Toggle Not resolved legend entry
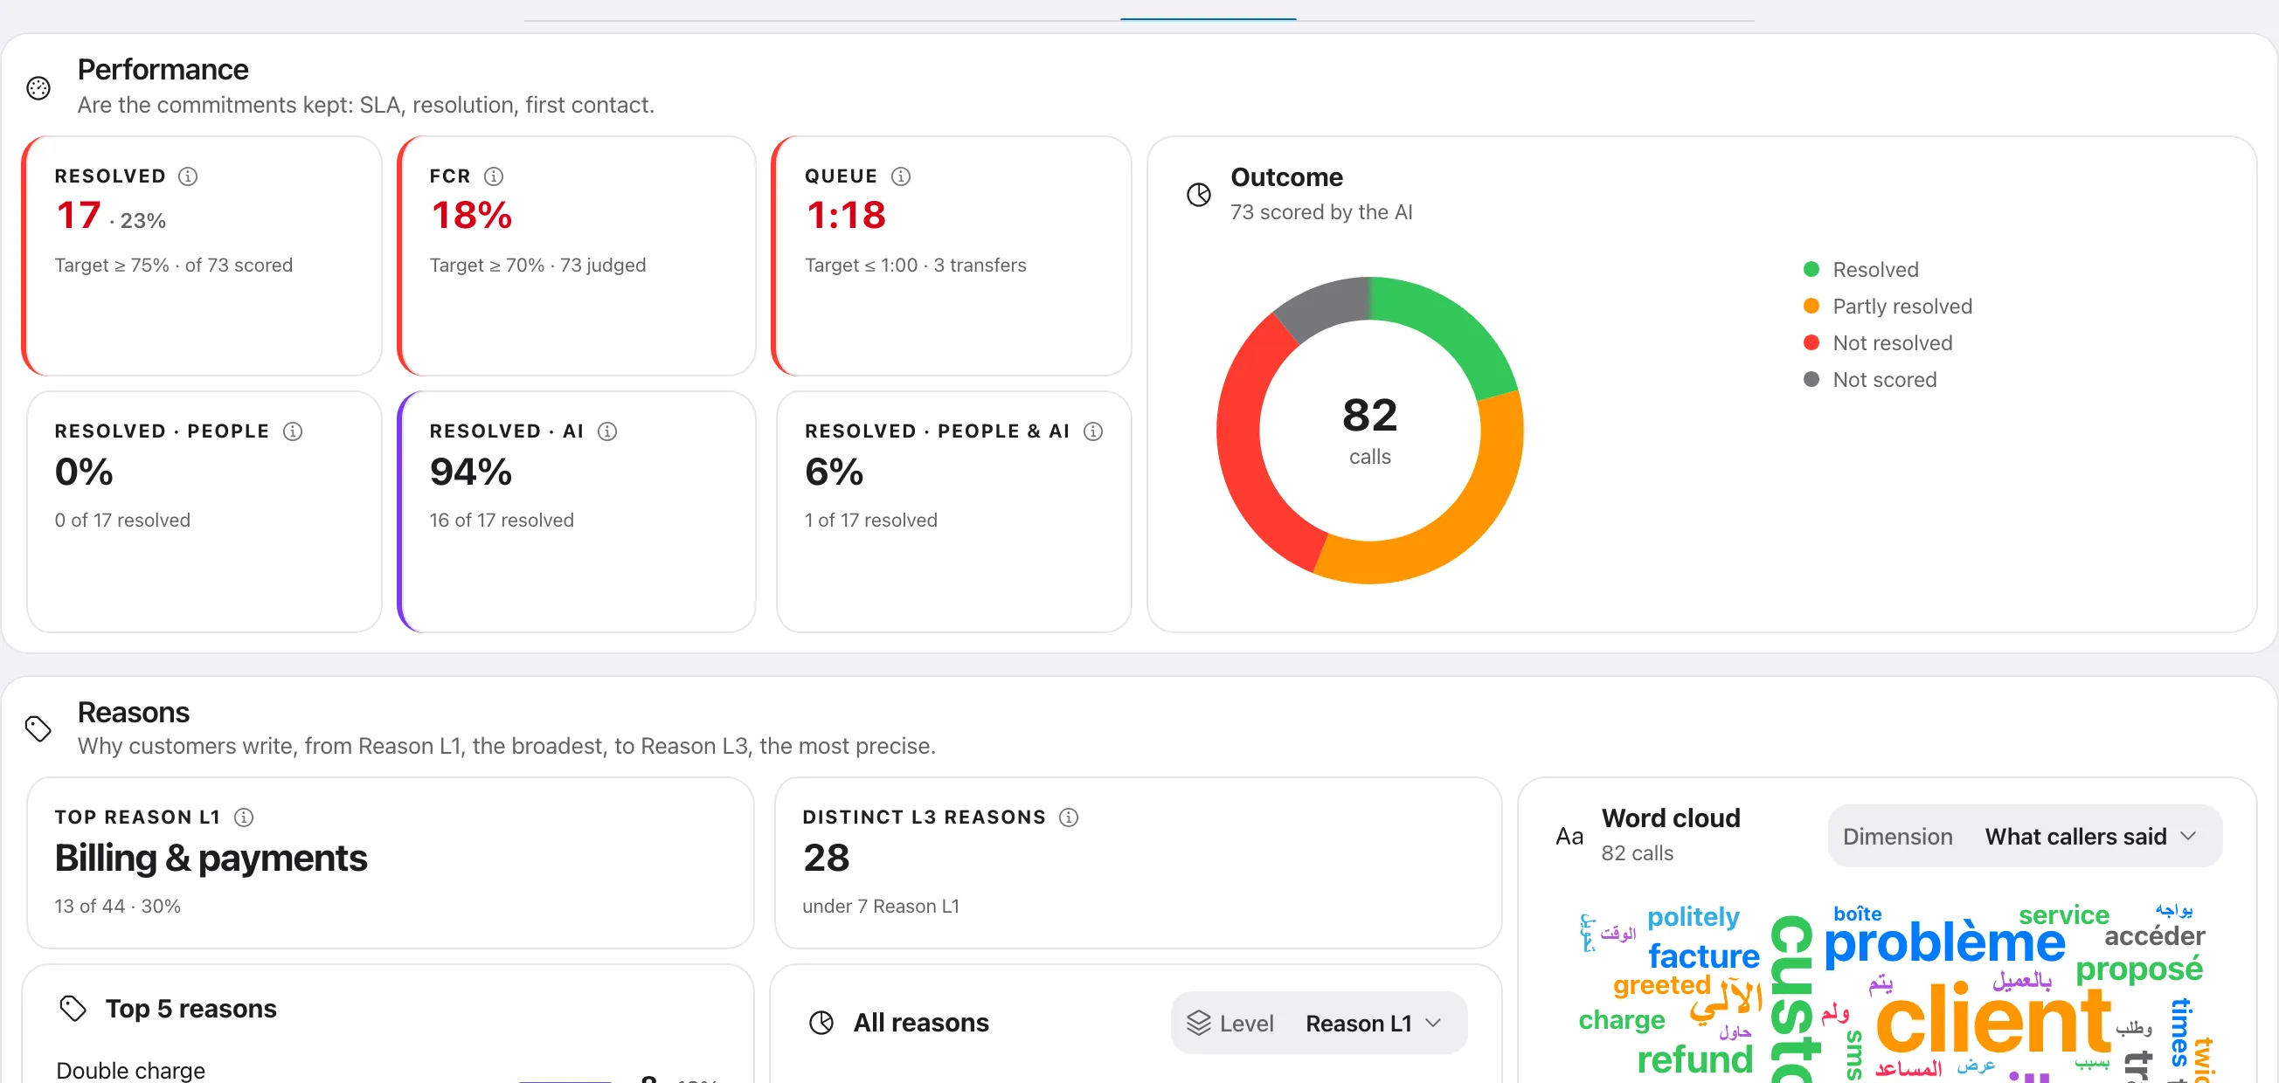 [x=1877, y=343]
